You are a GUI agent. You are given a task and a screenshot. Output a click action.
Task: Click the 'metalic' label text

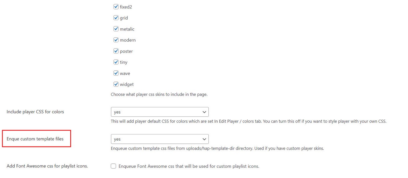(x=127, y=29)
